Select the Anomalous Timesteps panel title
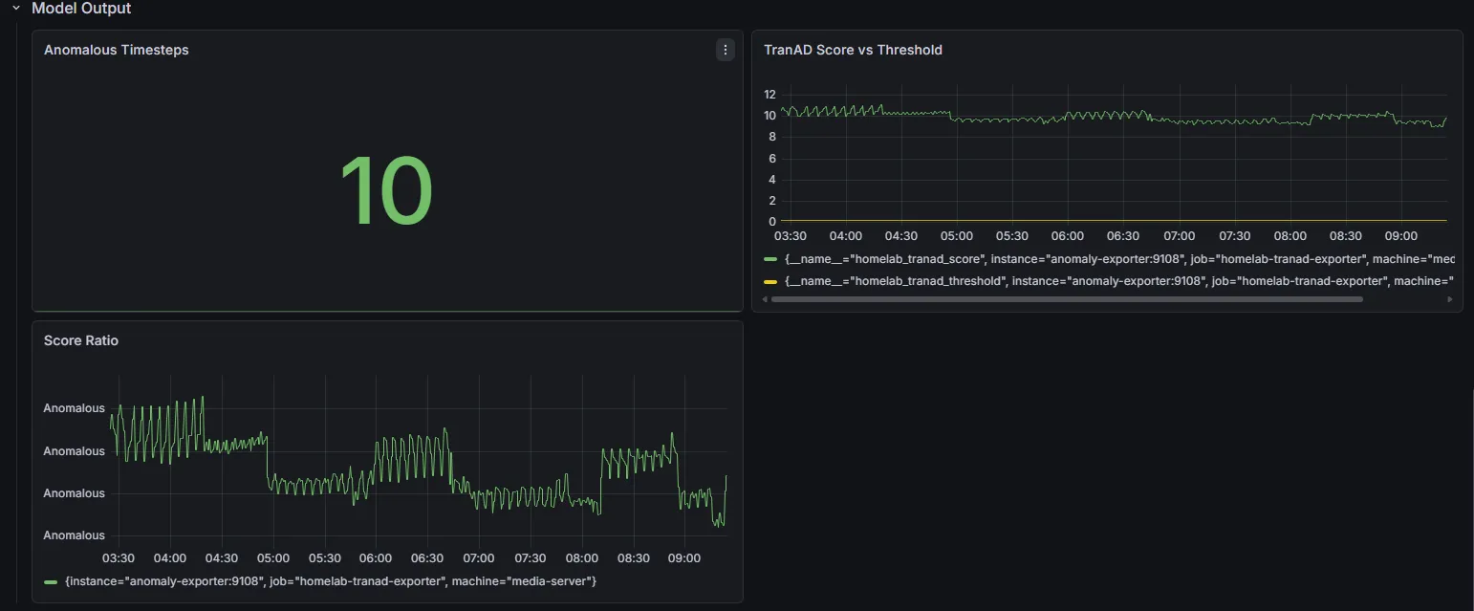Viewport: 1474px width, 611px height. tap(117, 50)
